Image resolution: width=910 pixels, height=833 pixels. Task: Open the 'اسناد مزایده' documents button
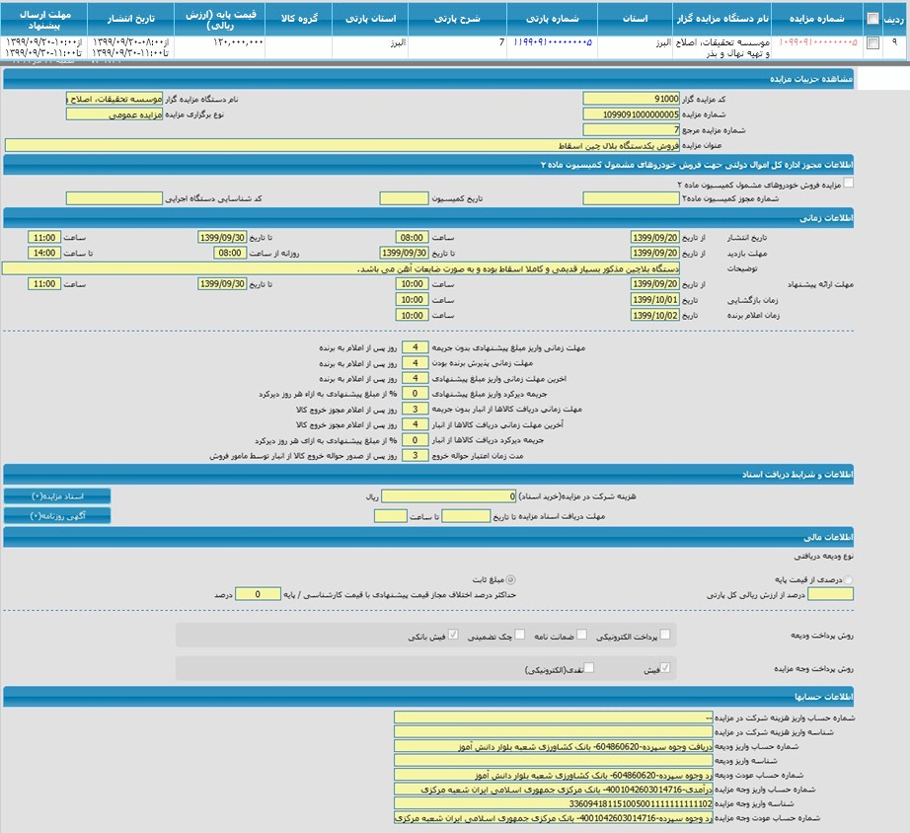[57, 495]
